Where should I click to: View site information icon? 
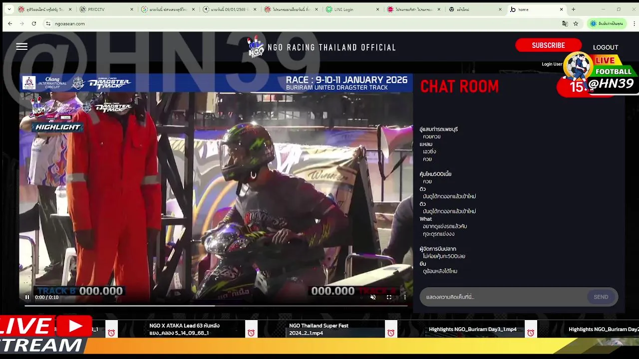click(x=48, y=23)
